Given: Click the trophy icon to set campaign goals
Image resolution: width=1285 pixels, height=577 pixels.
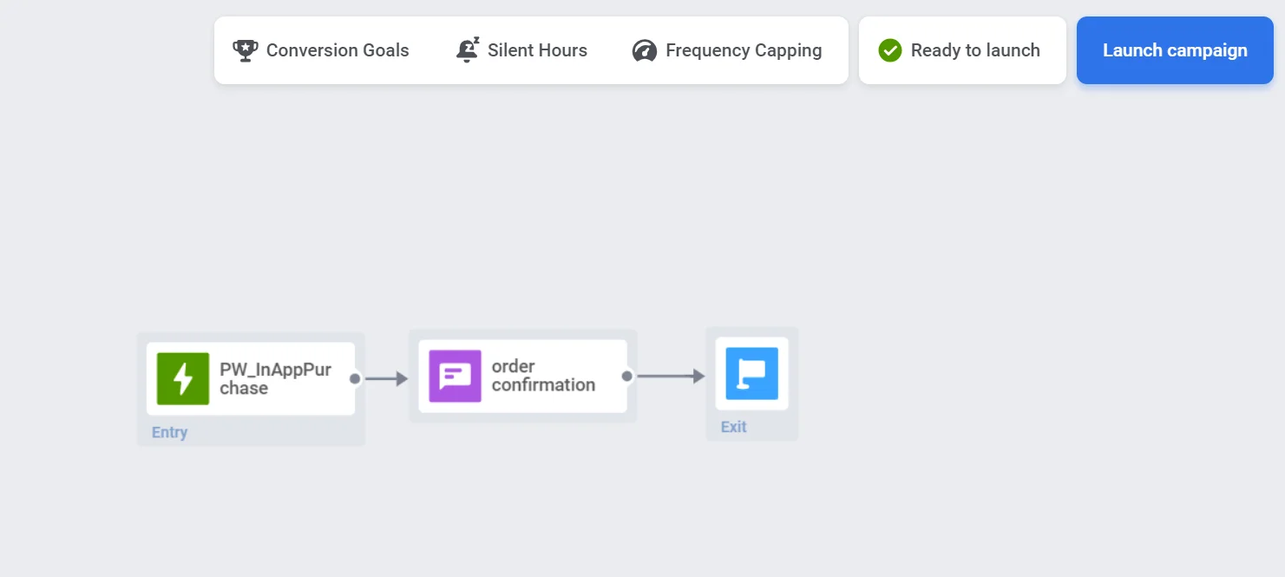Looking at the screenshot, I should tap(245, 49).
